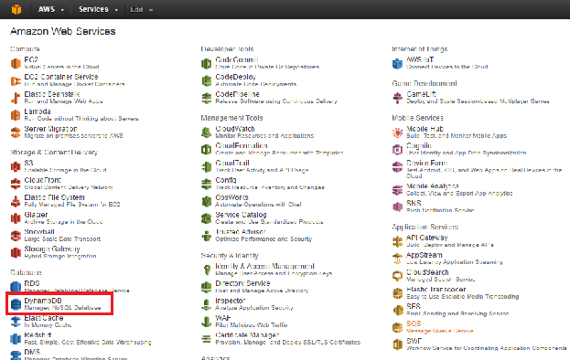This screenshot has width=570, height=360.
Task: Click the Mobile Hub icon
Action: coord(397,132)
